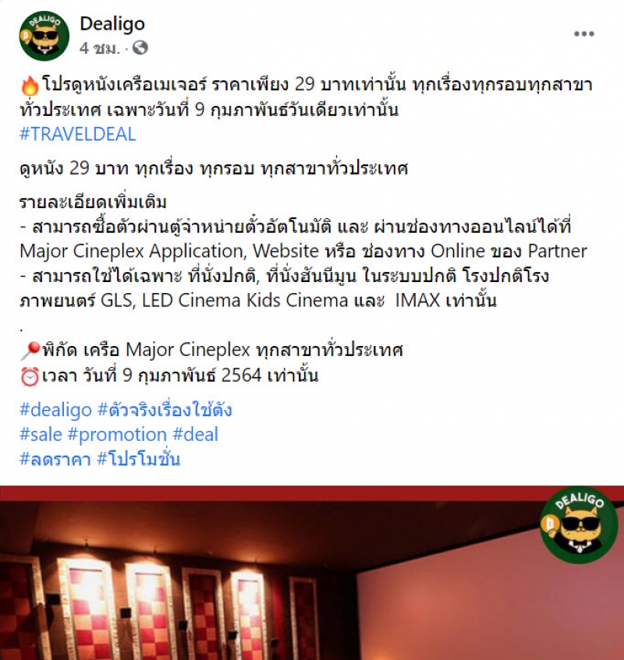Open the #dealigo hashtag
This screenshot has height=660, width=624.
[x=55, y=410]
